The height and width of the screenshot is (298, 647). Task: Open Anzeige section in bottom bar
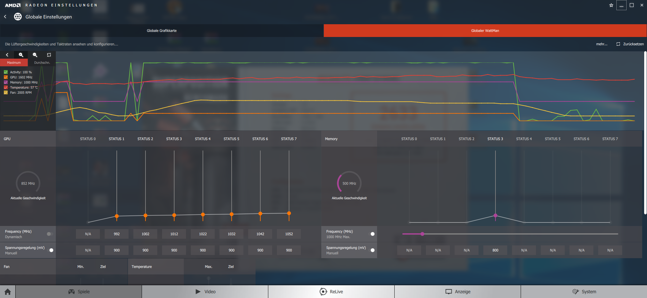(458, 292)
